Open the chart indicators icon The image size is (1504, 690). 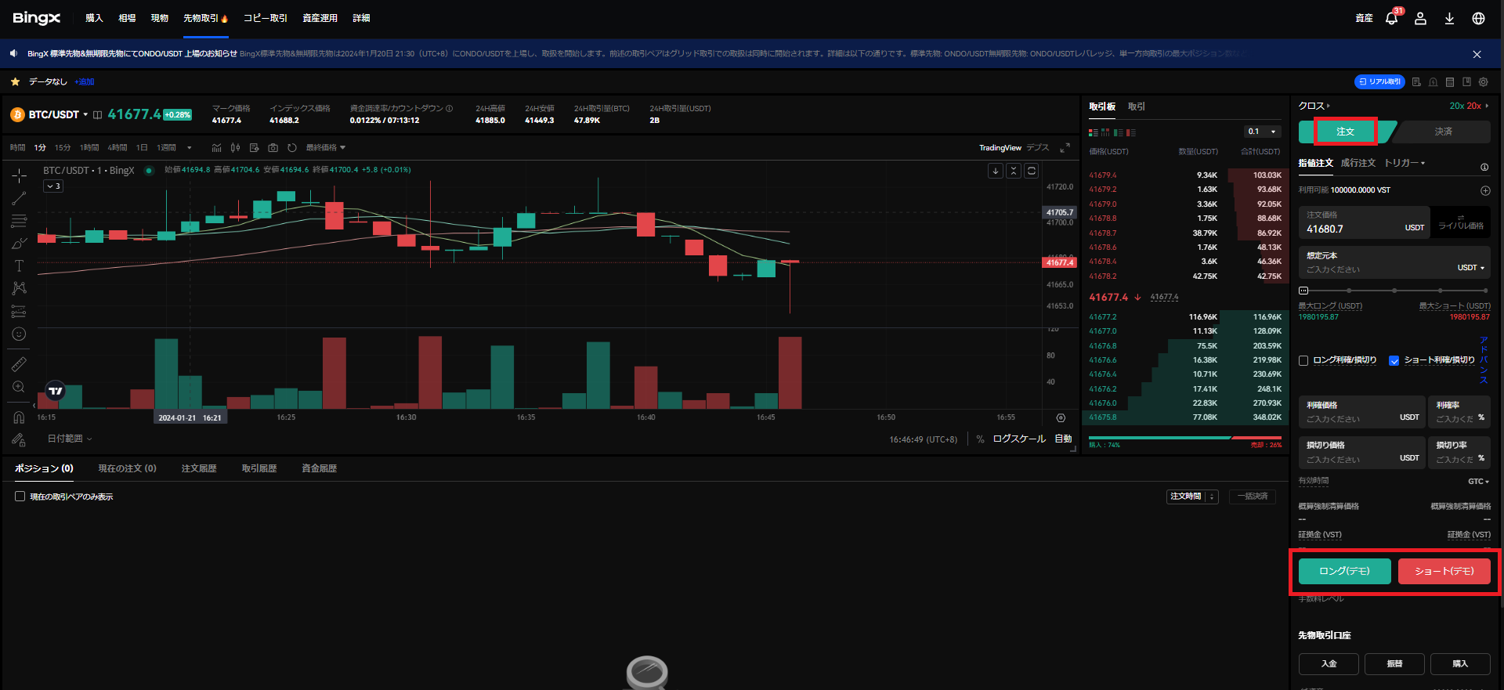(216, 147)
